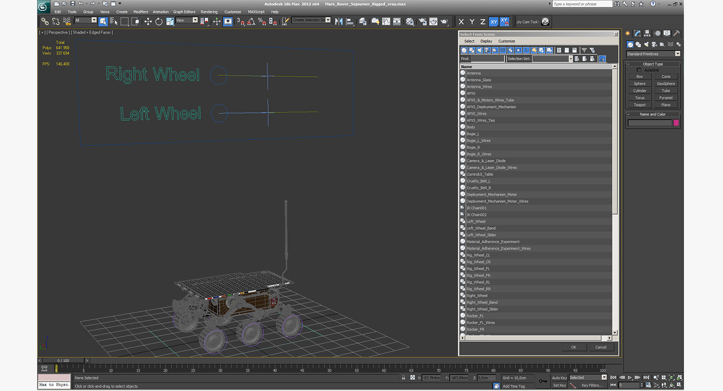Open the Rendering menu
The image size is (723, 391).
(209, 12)
